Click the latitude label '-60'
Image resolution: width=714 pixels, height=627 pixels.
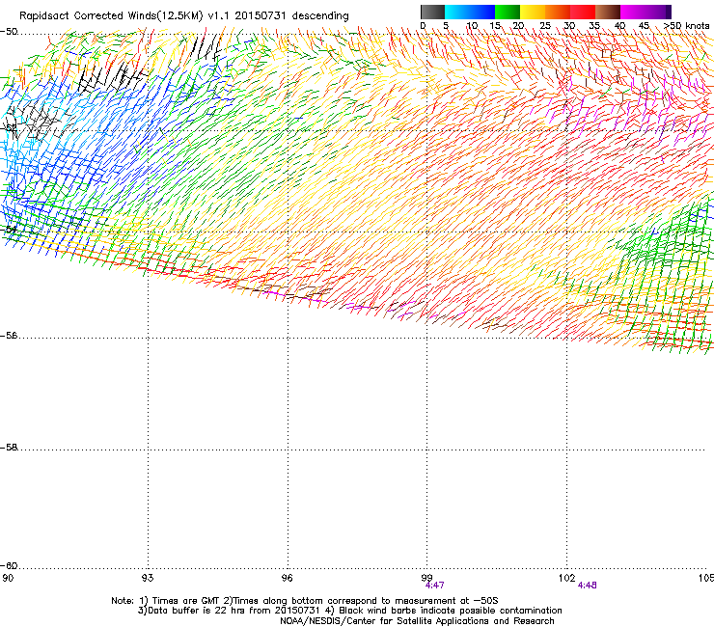pos(9,566)
